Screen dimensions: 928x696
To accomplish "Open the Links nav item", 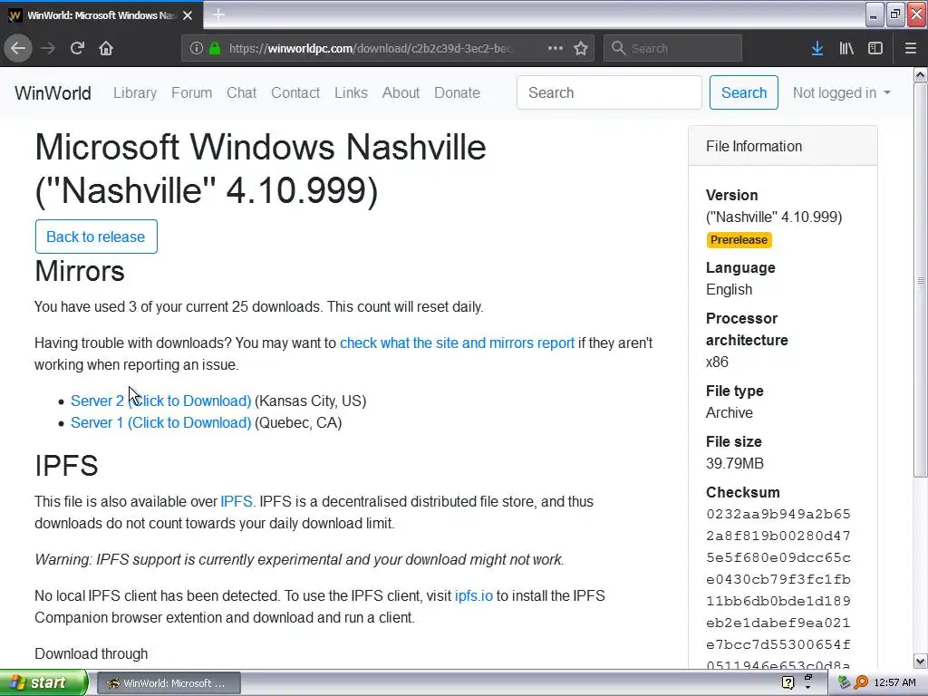I will 351,93.
